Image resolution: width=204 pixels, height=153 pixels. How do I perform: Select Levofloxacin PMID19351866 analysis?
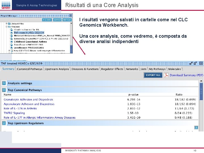tap(29, 48)
